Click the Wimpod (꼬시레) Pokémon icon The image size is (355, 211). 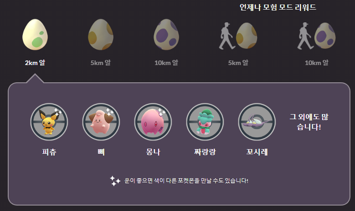click(257, 122)
